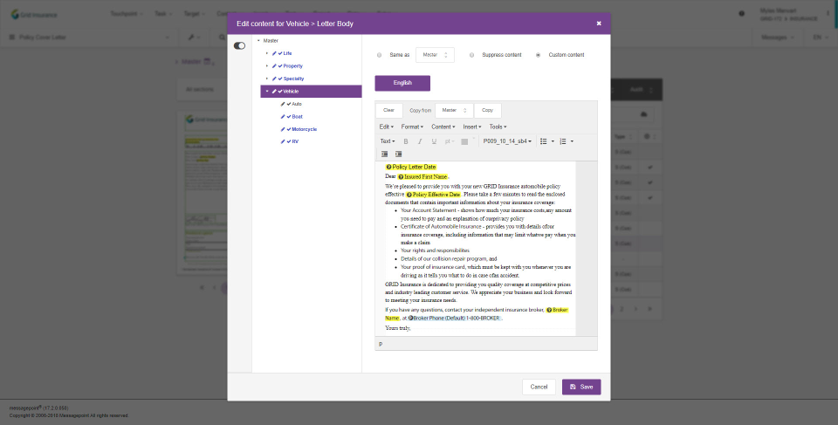The width and height of the screenshot is (838, 425).
Task: Click the increase indent icon
Action: tap(398, 154)
